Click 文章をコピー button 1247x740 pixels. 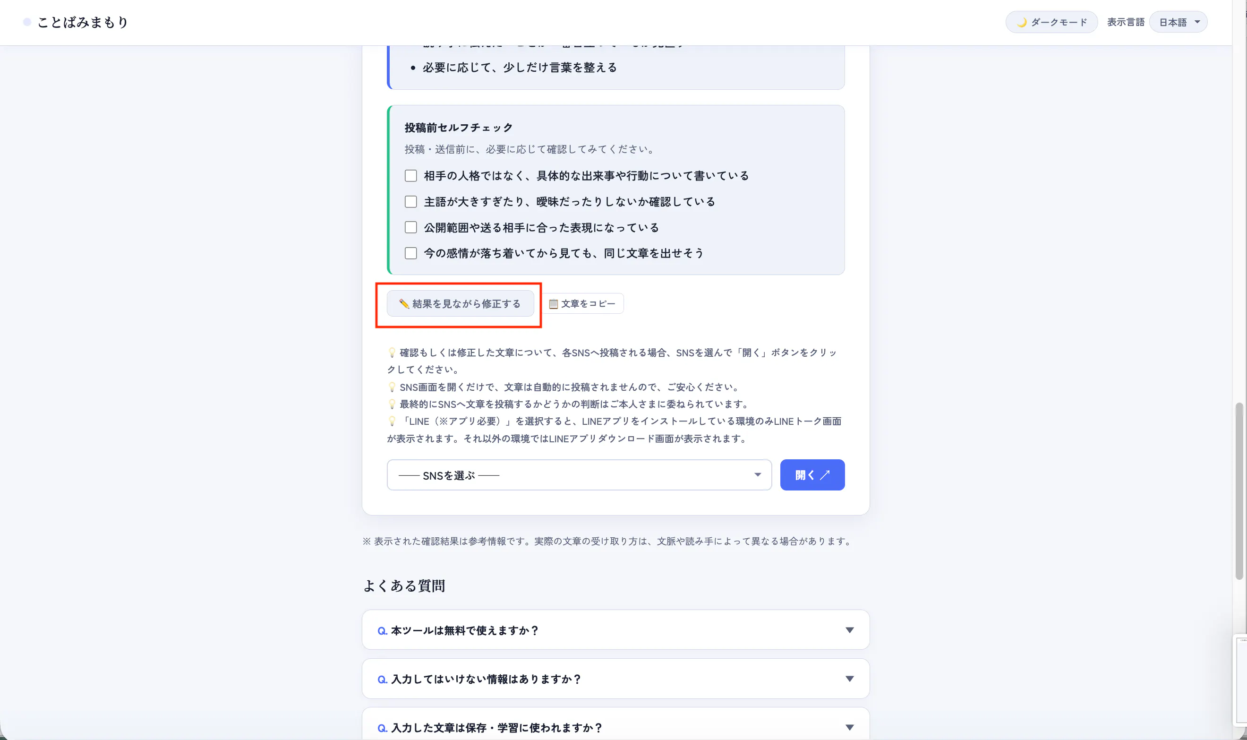tap(582, 303)
